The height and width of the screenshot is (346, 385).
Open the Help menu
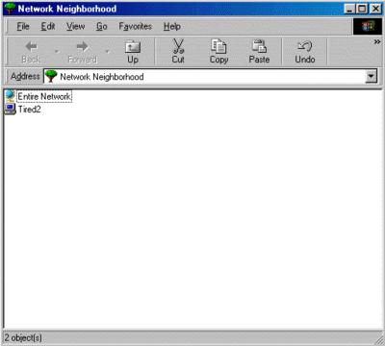click(x=172, y=26)
